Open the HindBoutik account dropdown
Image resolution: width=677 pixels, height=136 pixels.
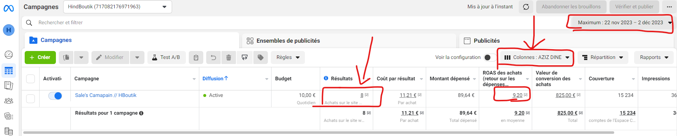click(118, 7)
